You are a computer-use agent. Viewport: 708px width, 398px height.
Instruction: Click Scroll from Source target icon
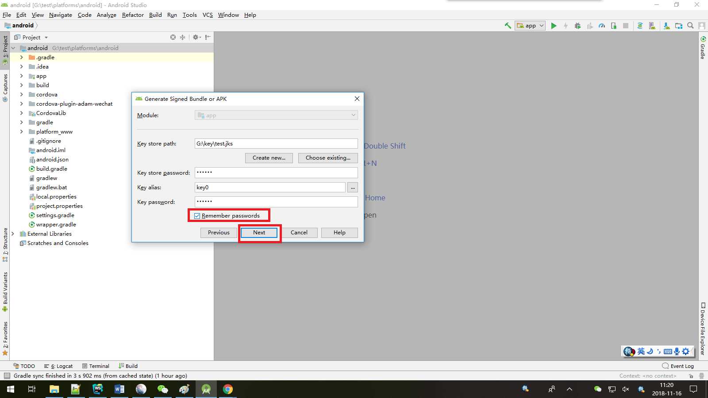173,37
